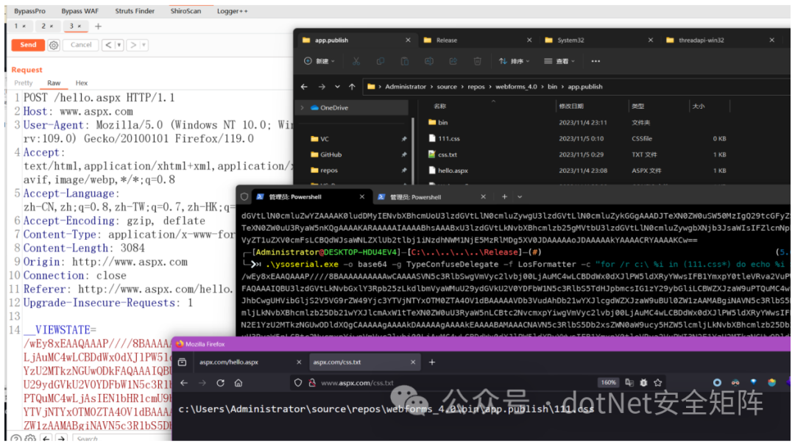The width and height of the screenshot is (795, 444).
Task: Bookmark this page with star icon
Action: click(x=658, y=383)
